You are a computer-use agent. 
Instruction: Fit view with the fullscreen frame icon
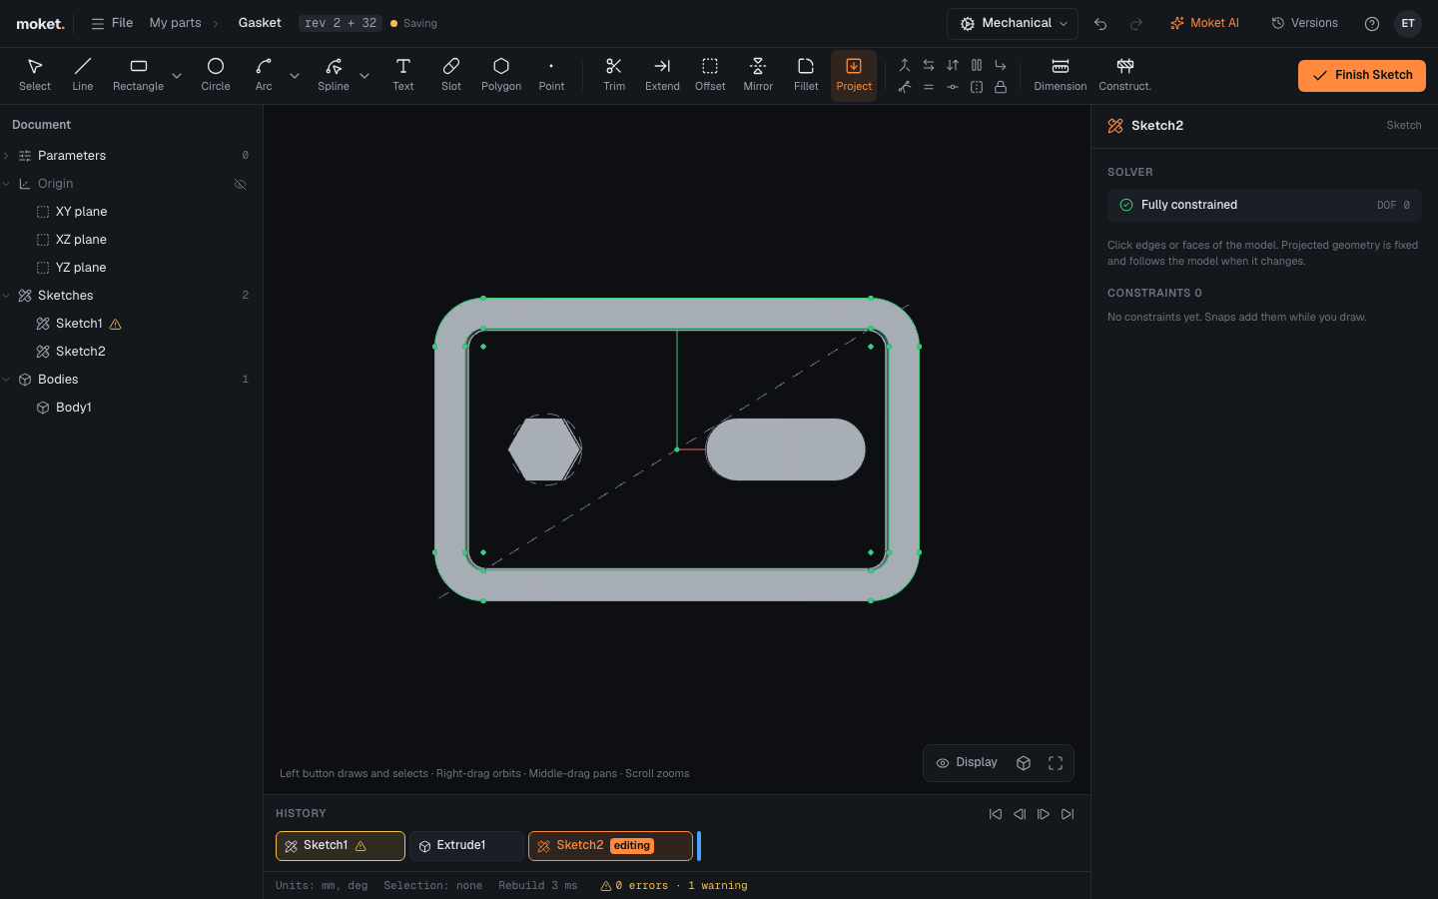click(x=1056, y=763)
